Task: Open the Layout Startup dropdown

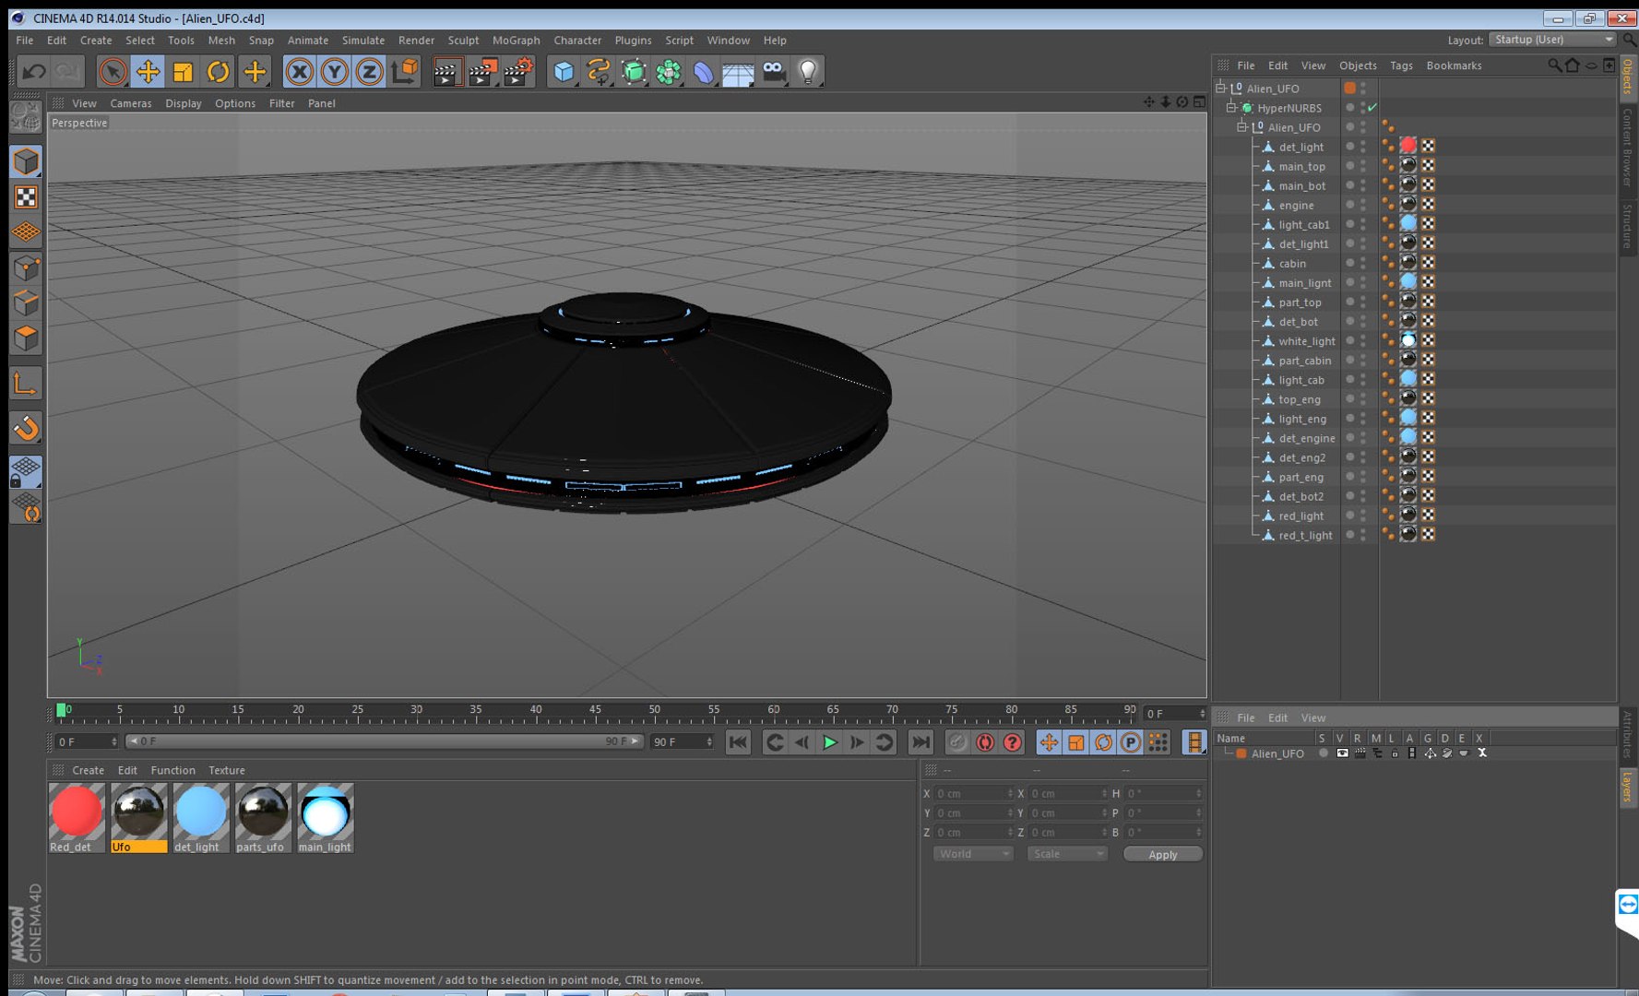Action: click(x=1553, y=40)
